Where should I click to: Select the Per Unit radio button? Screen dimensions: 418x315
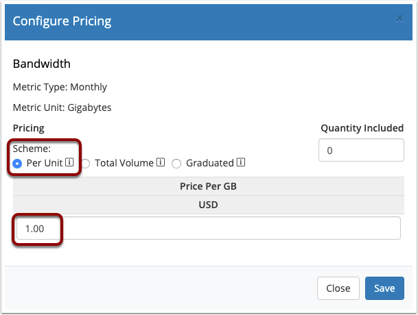coord(17,164)
